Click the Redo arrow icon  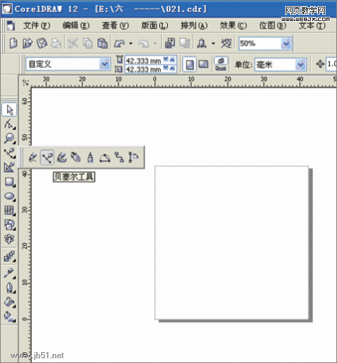tap(144, 43)
